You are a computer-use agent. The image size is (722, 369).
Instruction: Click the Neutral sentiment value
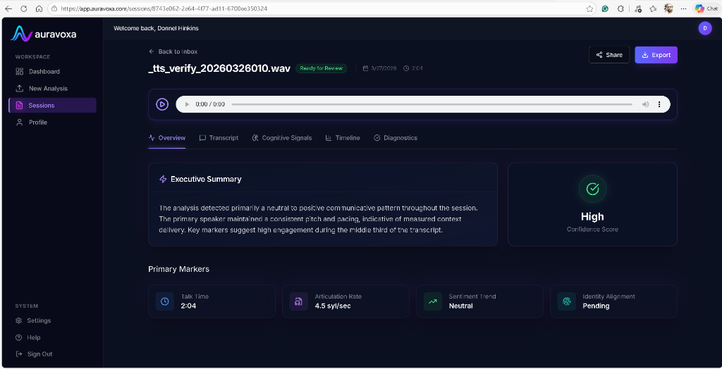[x=461, y=306]
